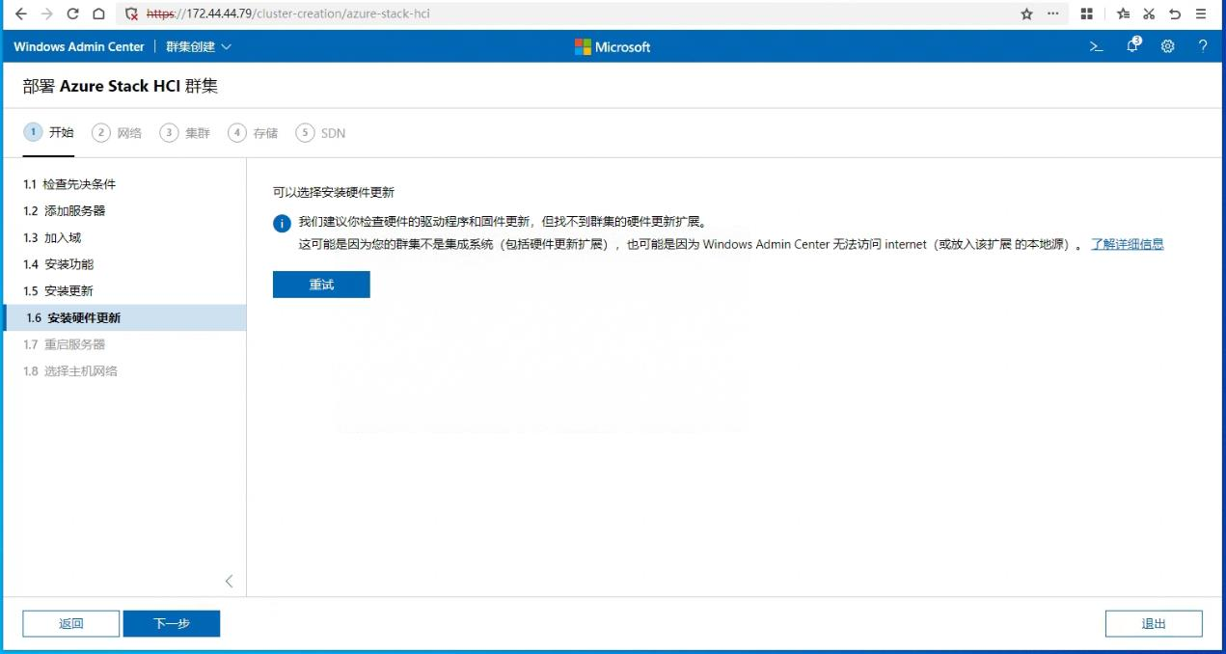
Task: Click the 下一步 button
Action: pyautogui.click(x=172, y=623)
